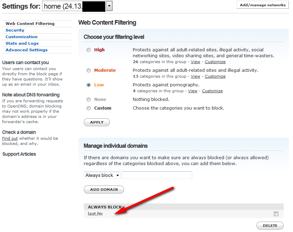Viewport: 293px width, 232px height.
Task: Open Security settings in sidebar
Action: [15, 30]
